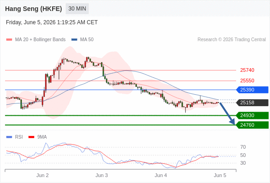Click the 30 MIN timeframe button
This screenshot has width=270, height=183.
(77, 9)
